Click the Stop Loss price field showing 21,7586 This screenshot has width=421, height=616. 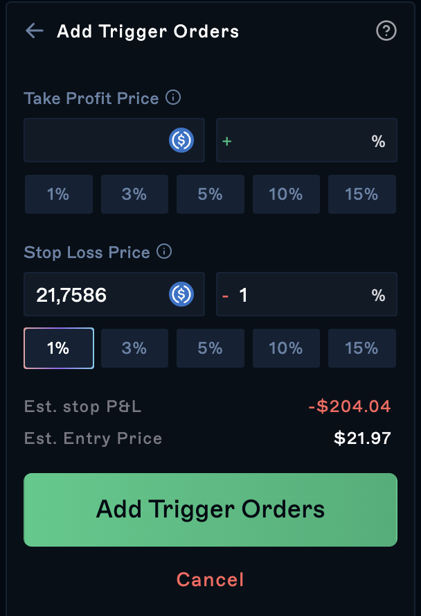[x=93, y=295]
